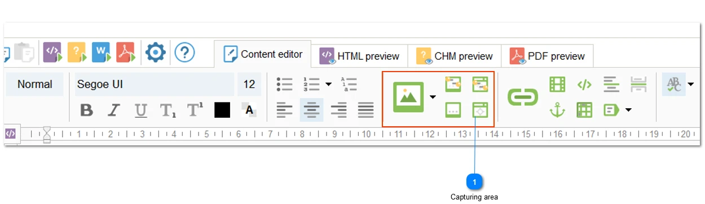Switch to the PDF preview tab

pyautogui.click(x=548, y=56)
